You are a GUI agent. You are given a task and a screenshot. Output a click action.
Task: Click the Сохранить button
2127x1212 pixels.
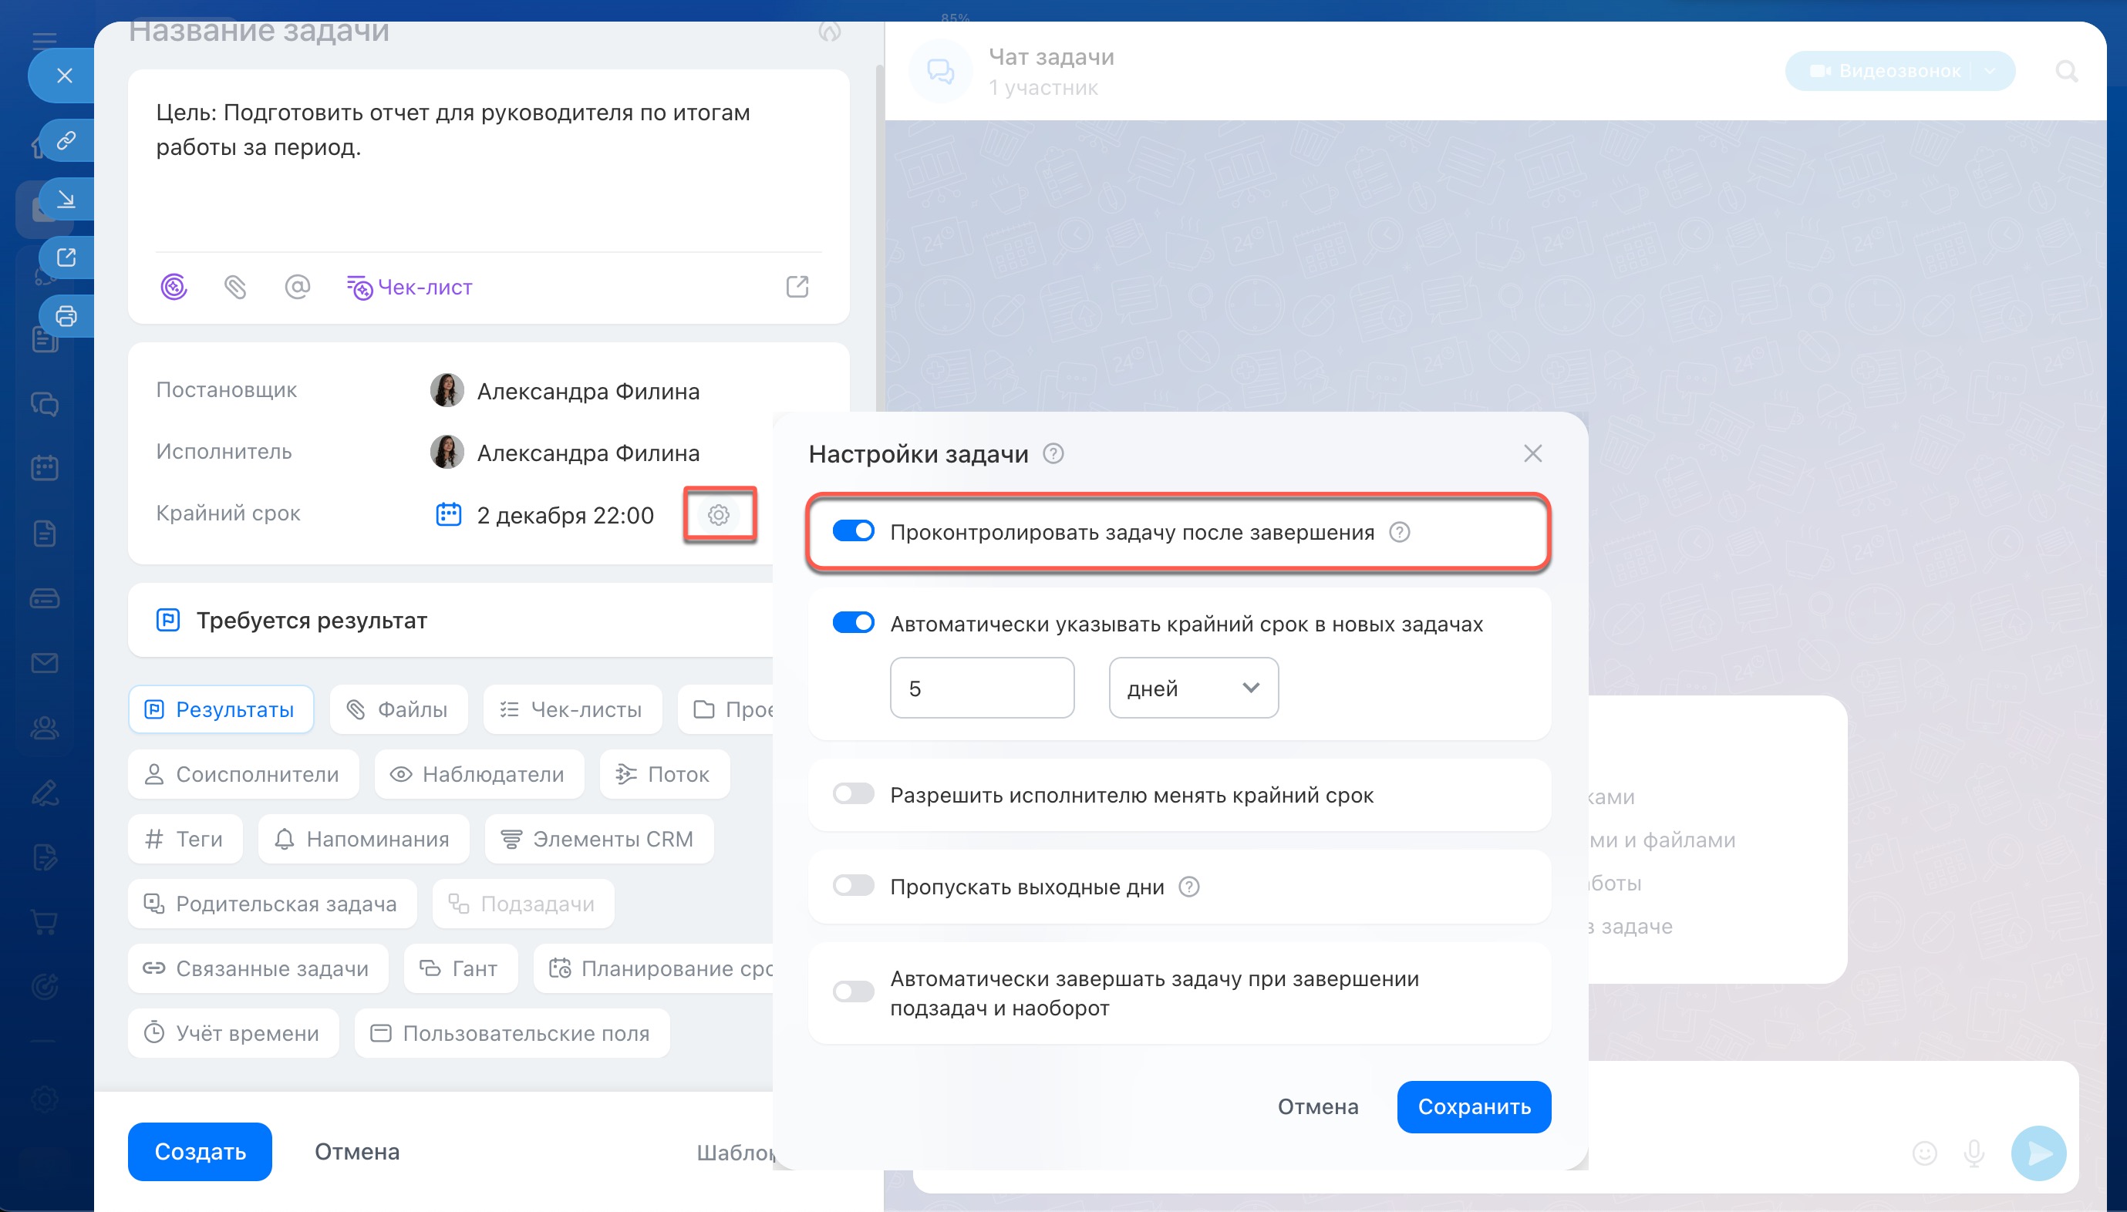pyautogui.click(x=1473, y=1106)
